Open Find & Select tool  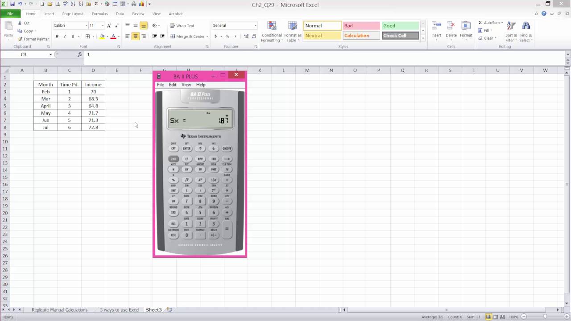click(526, 31)
